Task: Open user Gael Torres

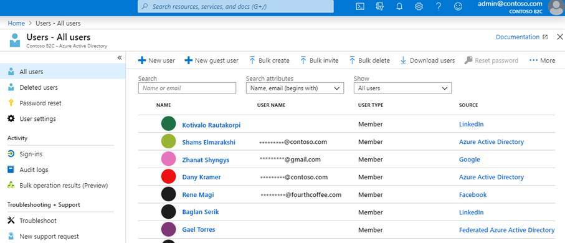Action: 199,229
